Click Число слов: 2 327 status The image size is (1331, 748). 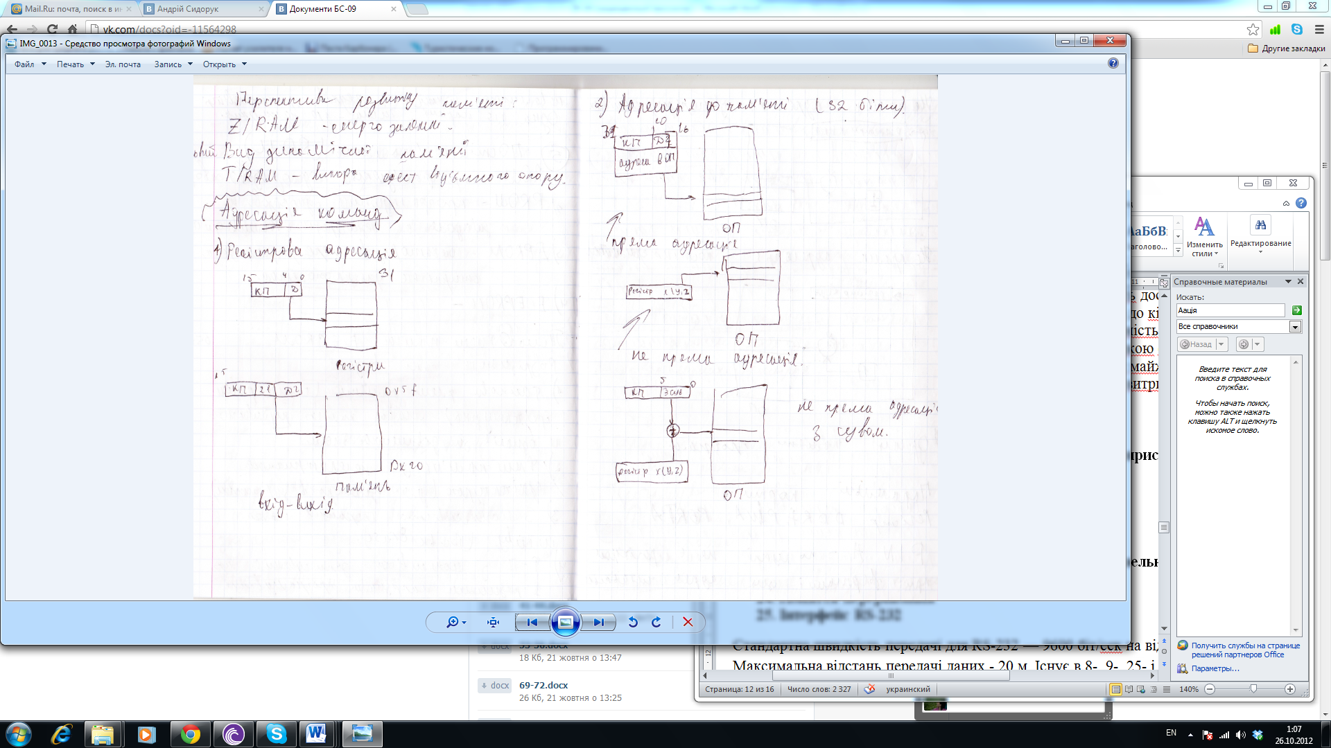819,689
